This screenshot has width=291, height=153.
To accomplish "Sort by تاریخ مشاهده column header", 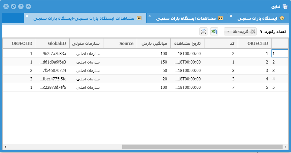I will (188, 43).
